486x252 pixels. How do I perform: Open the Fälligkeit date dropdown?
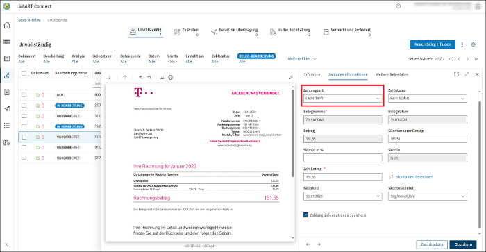(342, 196)
